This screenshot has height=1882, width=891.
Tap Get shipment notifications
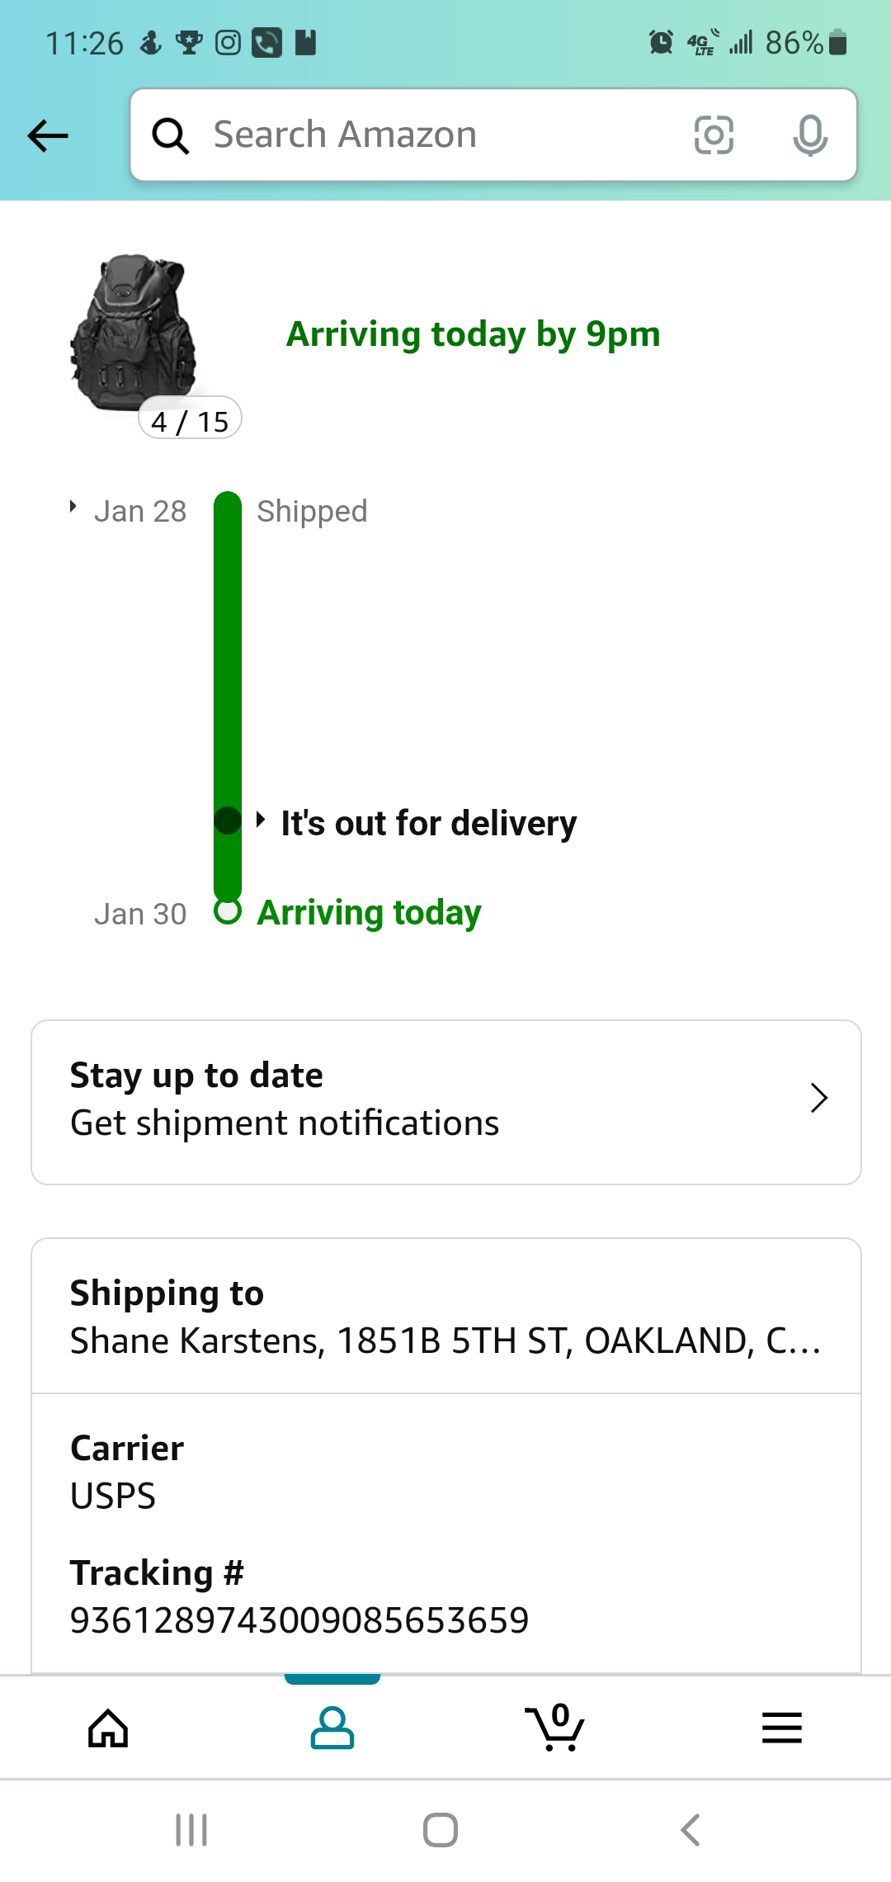pos(285,1123)
